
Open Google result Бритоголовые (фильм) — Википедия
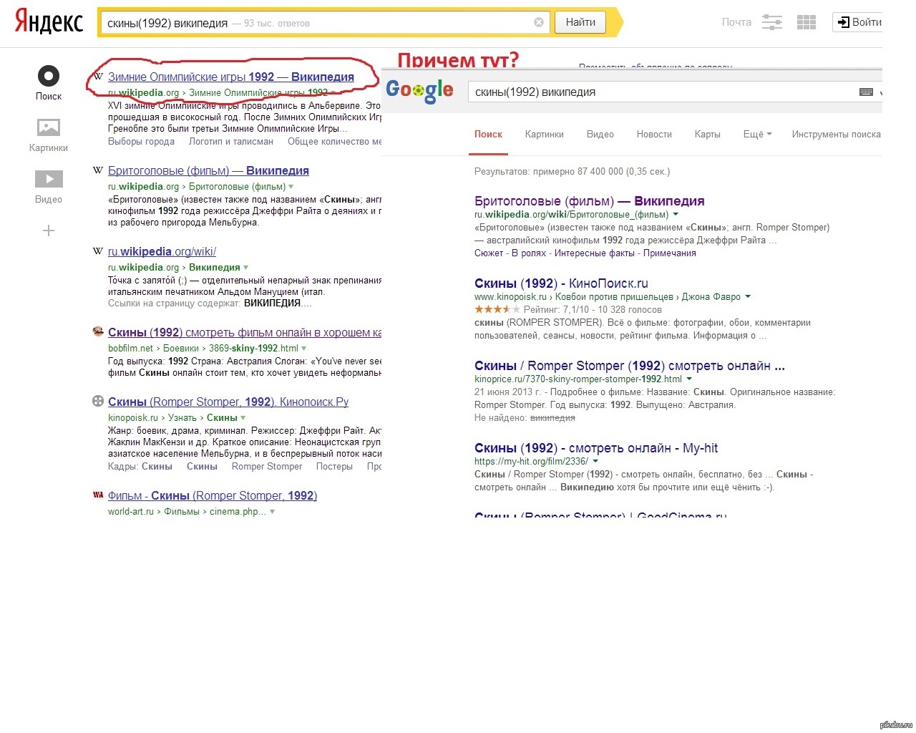coord(590,201)
